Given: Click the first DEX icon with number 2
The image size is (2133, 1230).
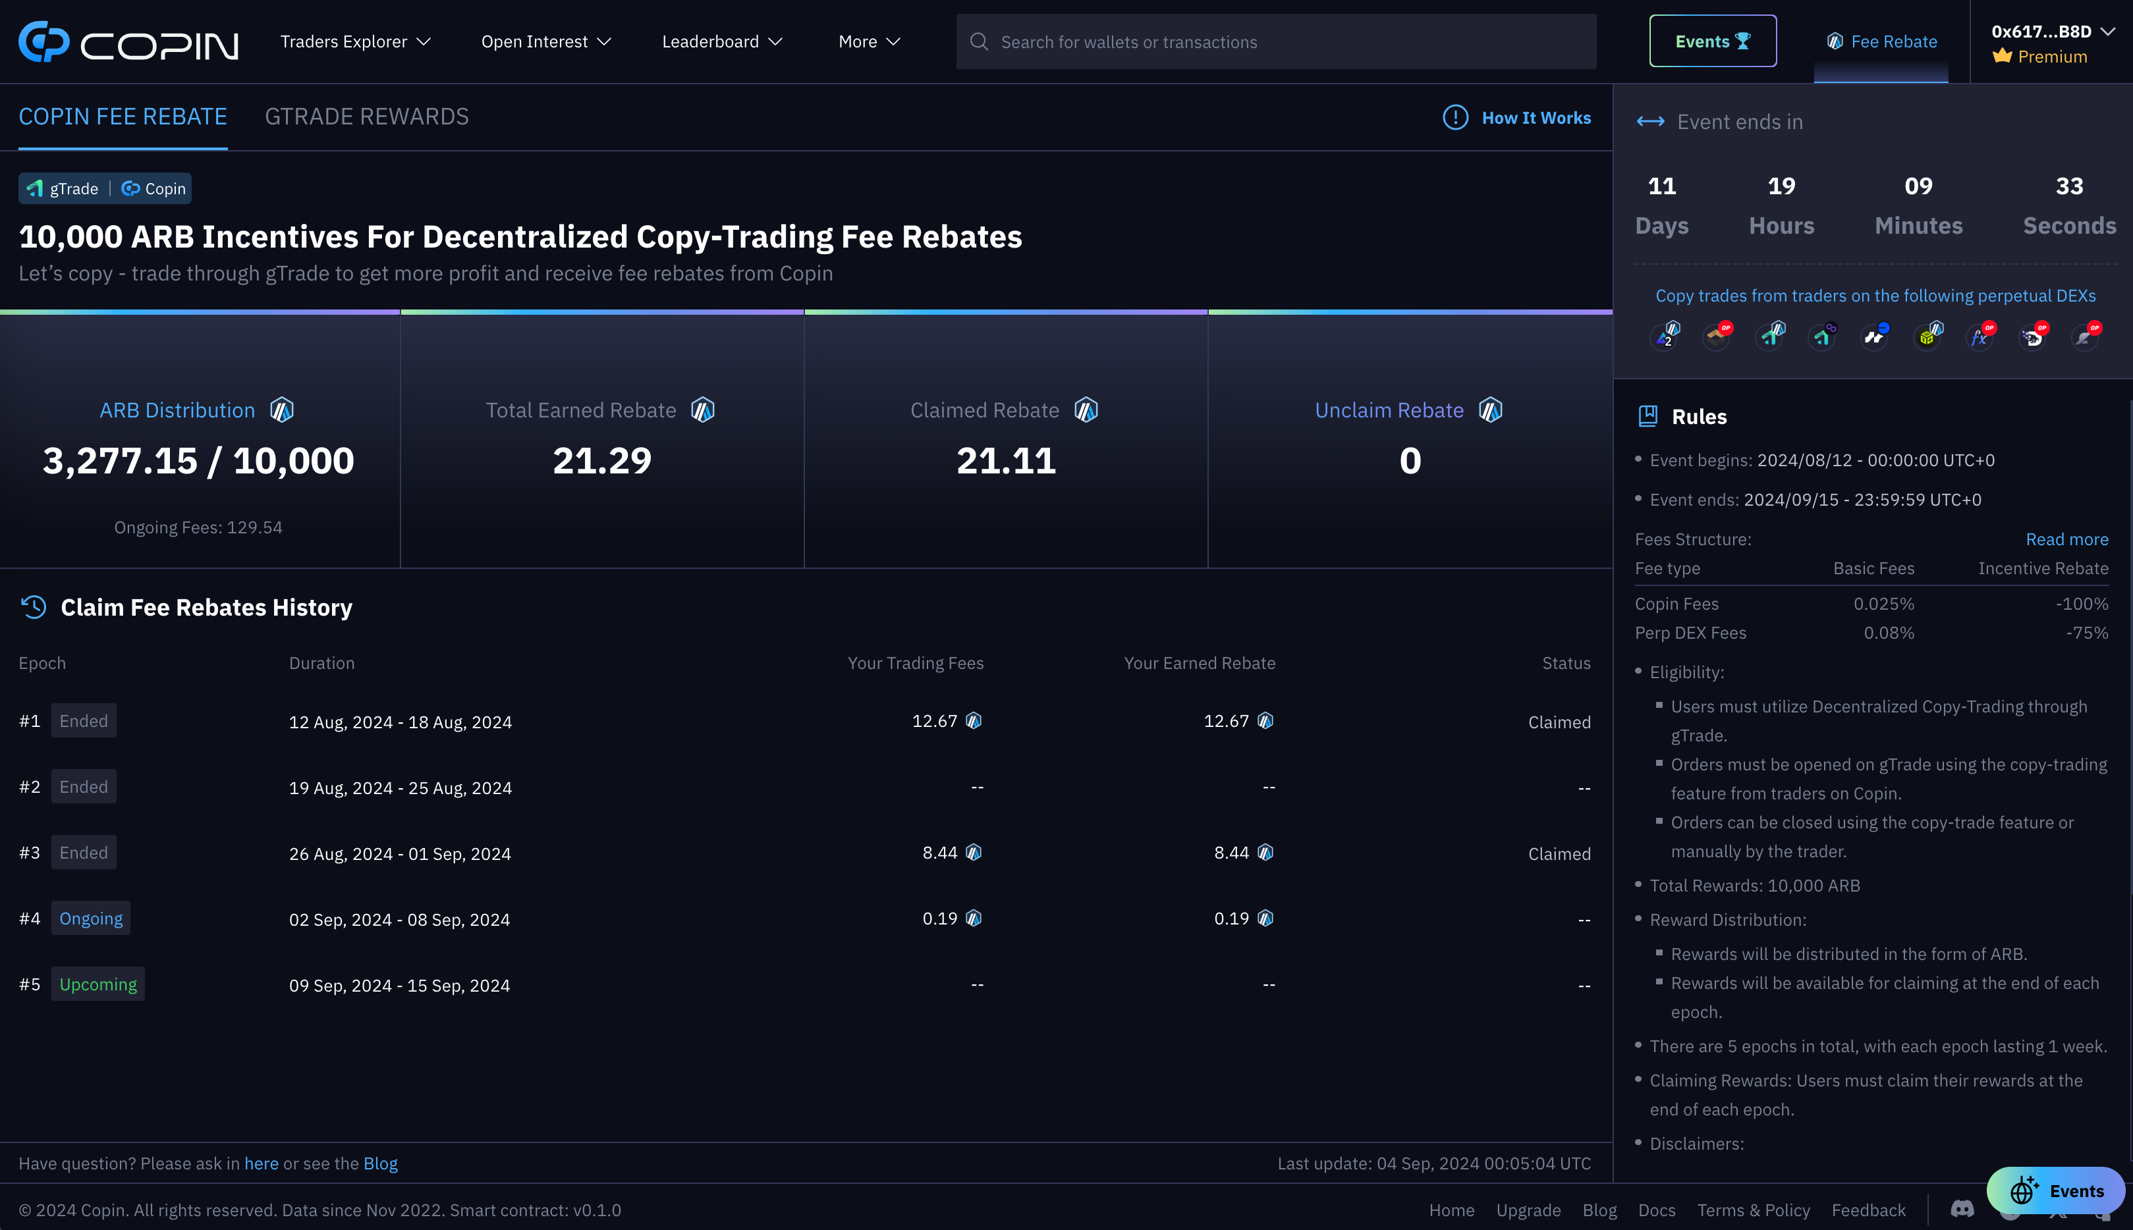Looking at the screenshot, I should (x=1665, y=337).
